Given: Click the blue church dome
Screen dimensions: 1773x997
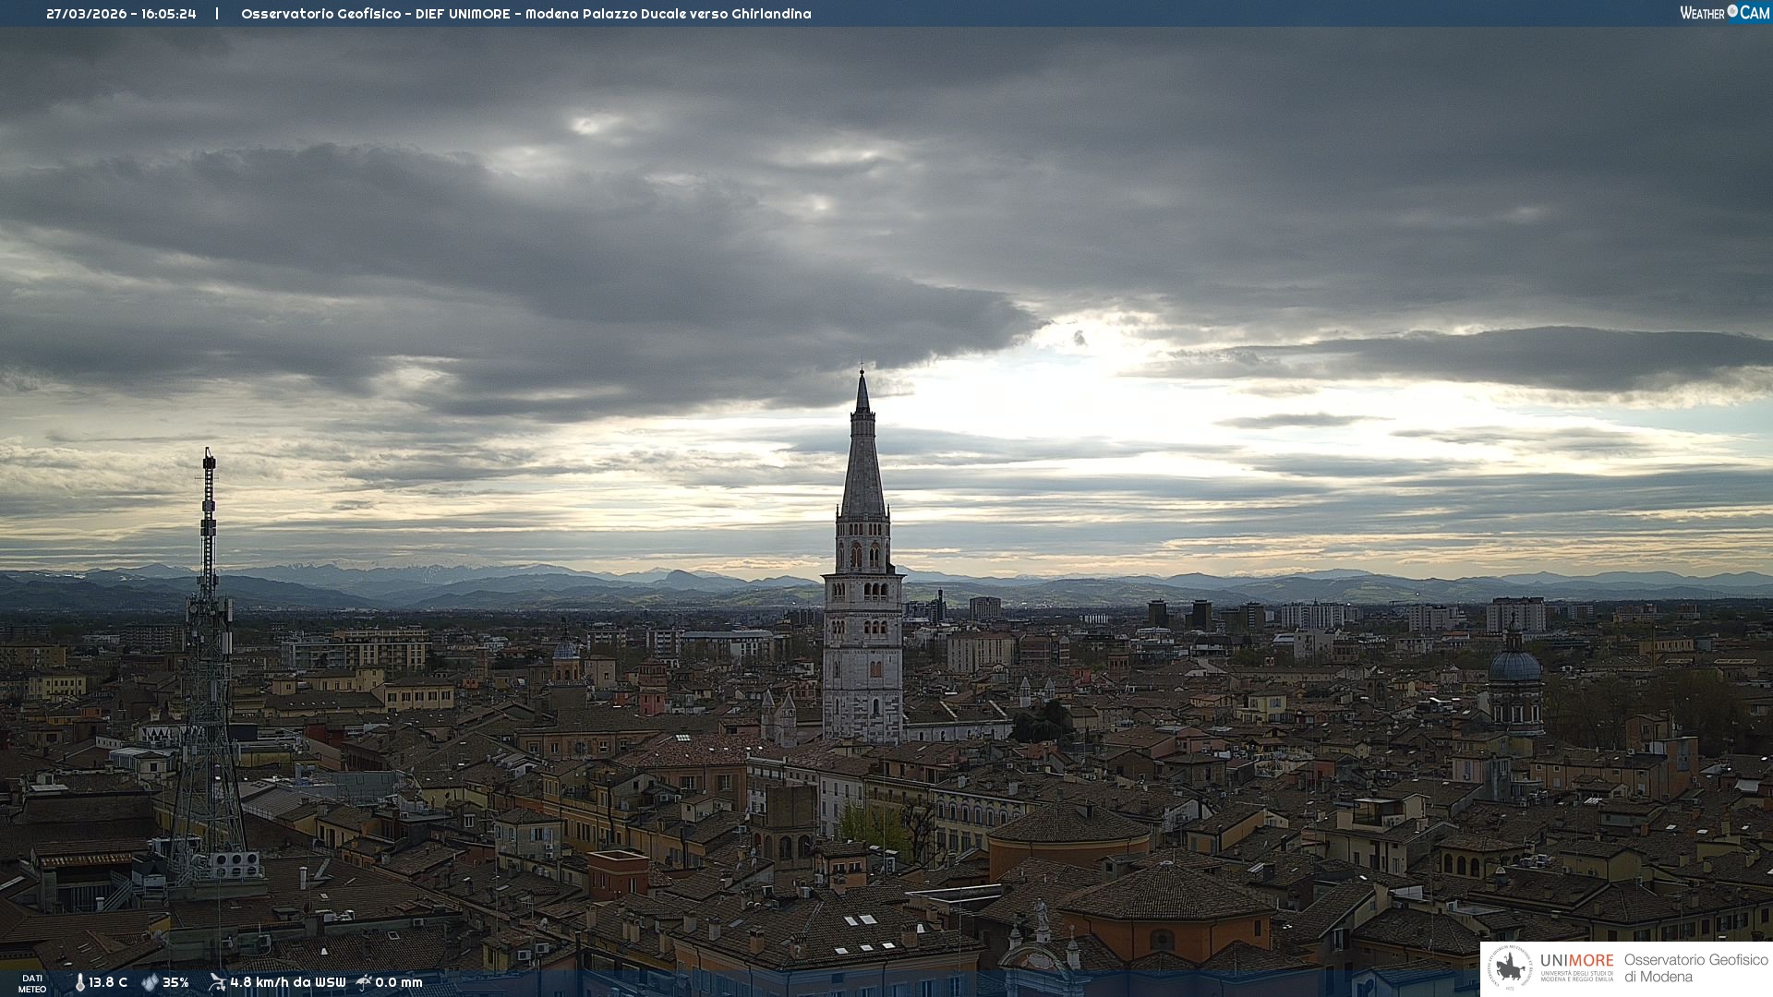Looking at the screenshot, I should click(1514, 665).
